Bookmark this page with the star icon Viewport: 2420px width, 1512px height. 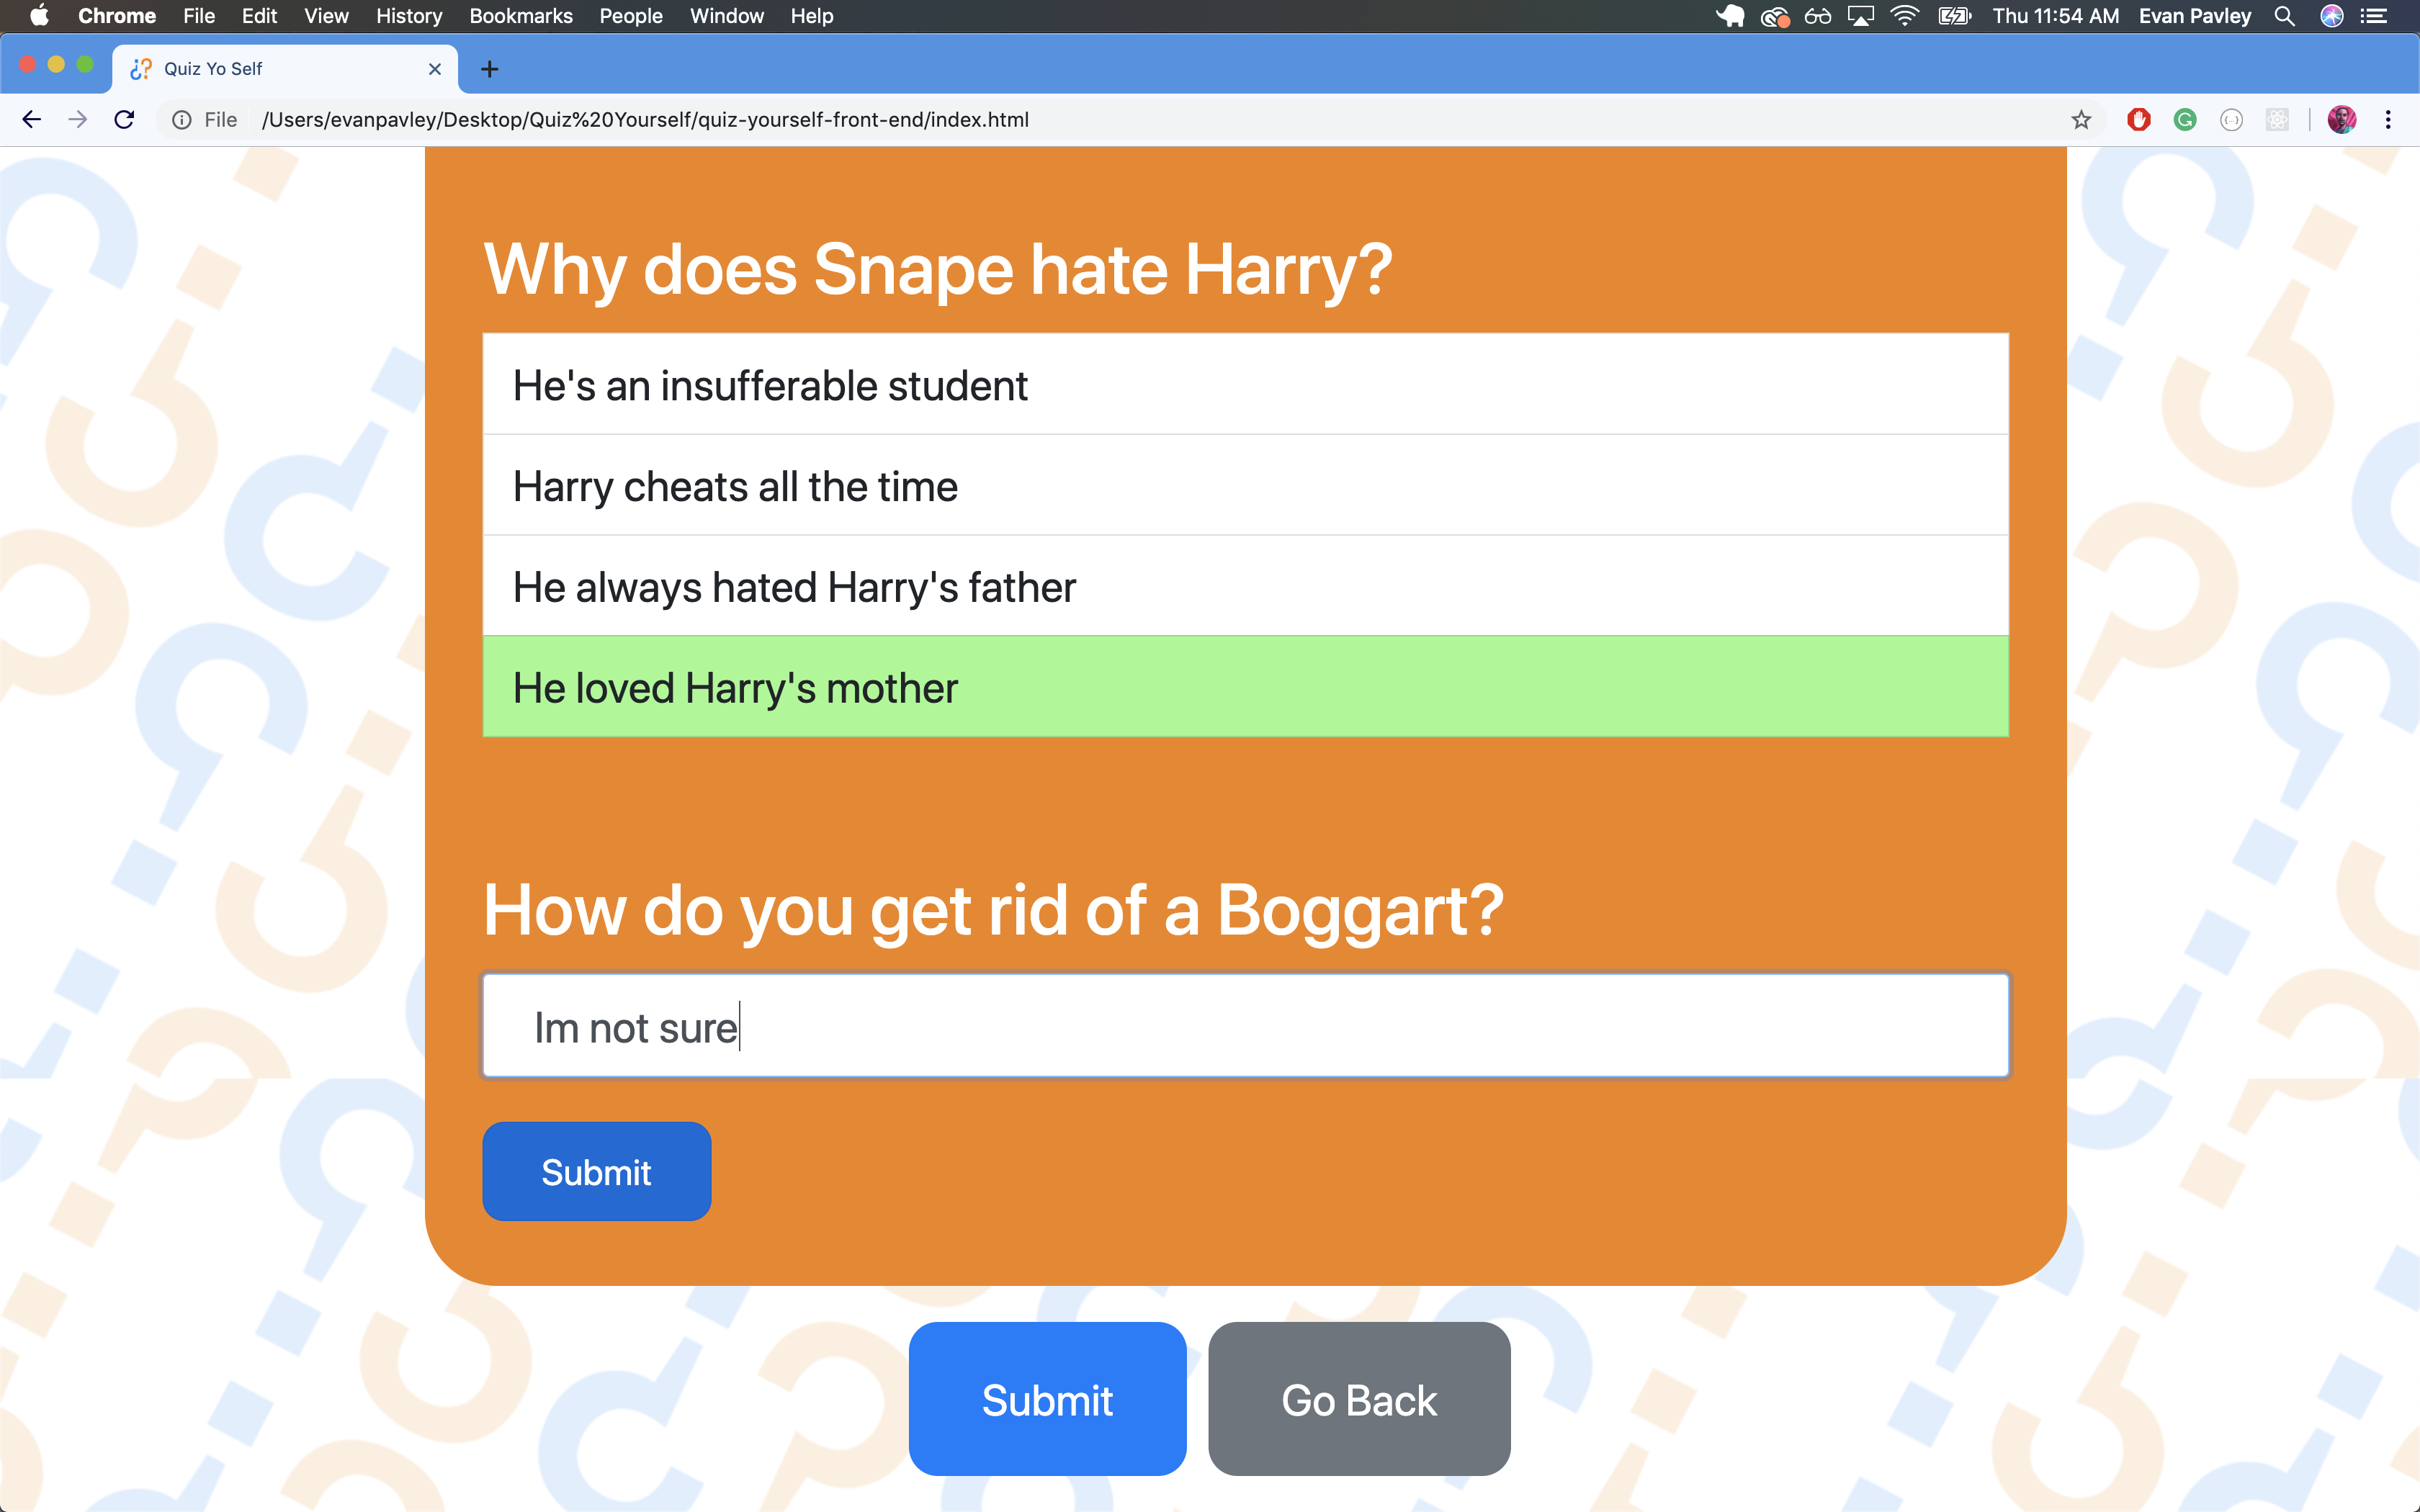coord(2081,120)
